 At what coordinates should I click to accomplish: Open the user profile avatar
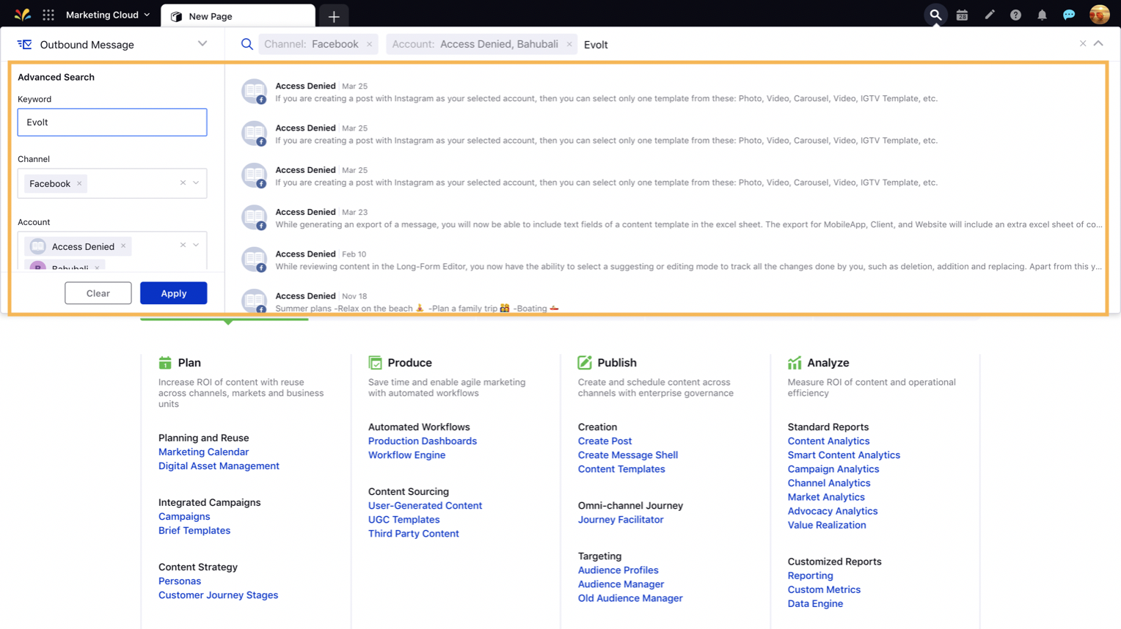[1099, 15]
